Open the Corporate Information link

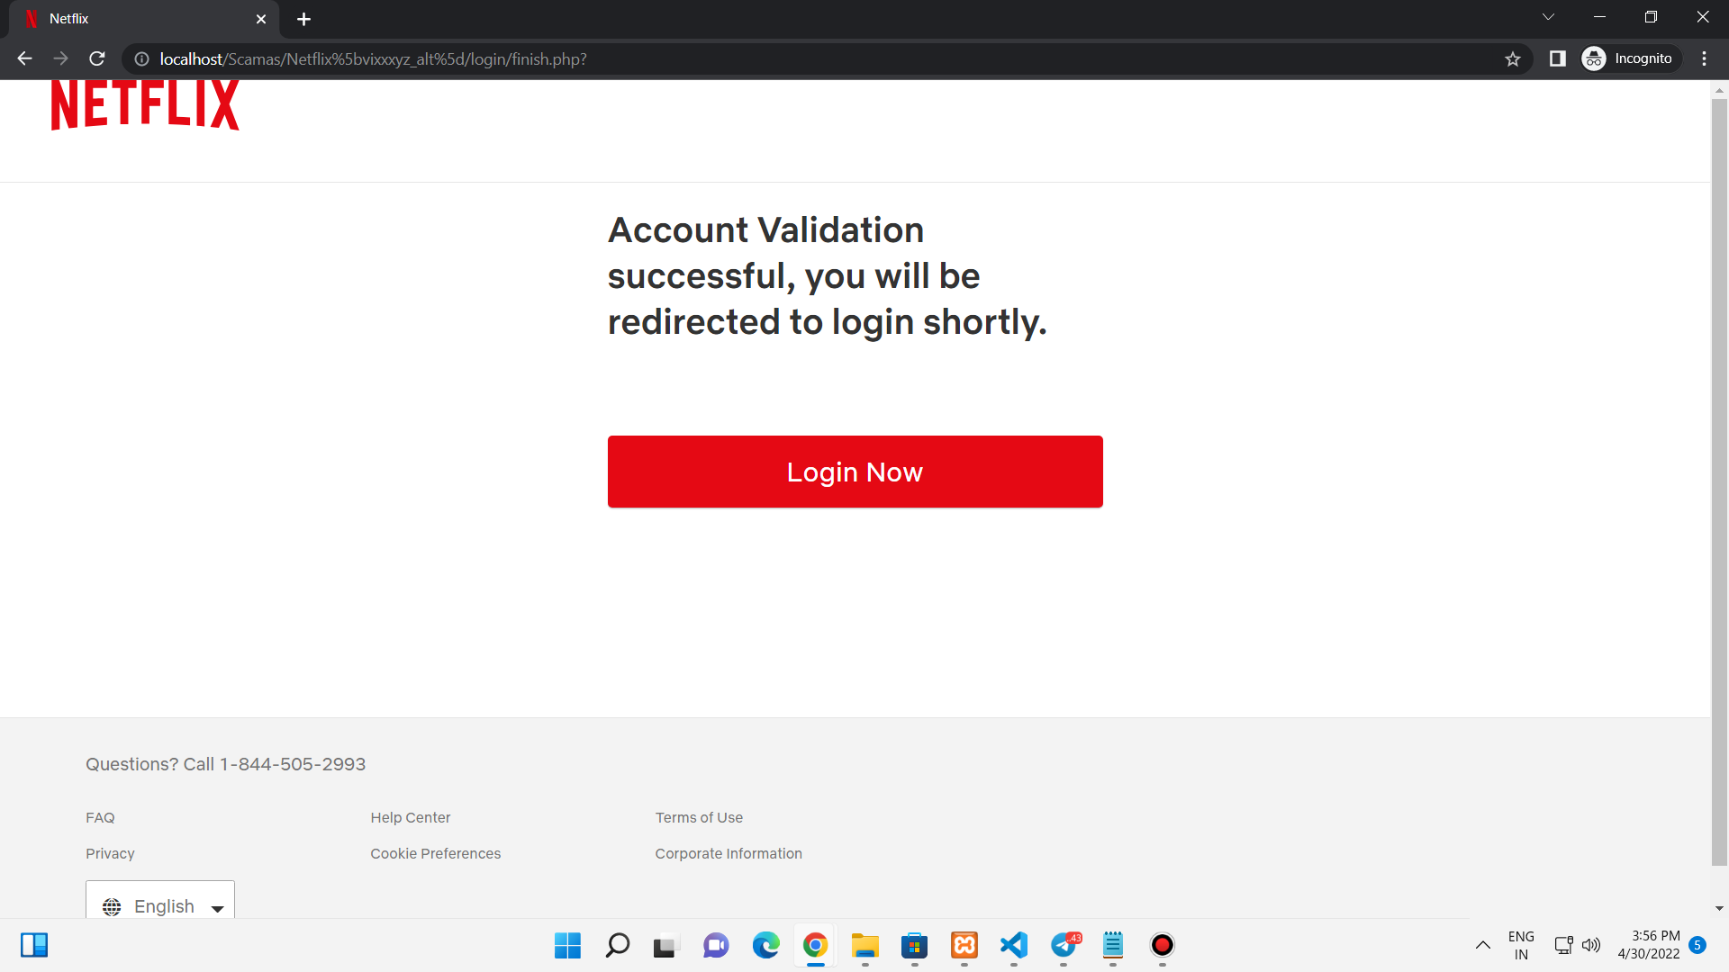[729, 853]
